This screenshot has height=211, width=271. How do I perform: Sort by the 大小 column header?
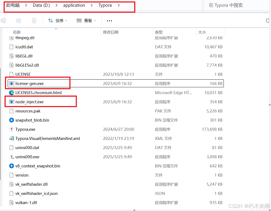tap(202, 32)
